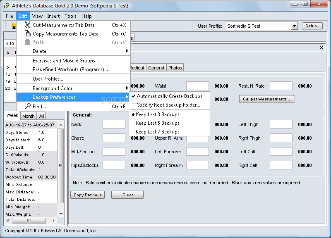Click the Rest. H. Rate input field

pyautogui.click(x=281, y=86)
